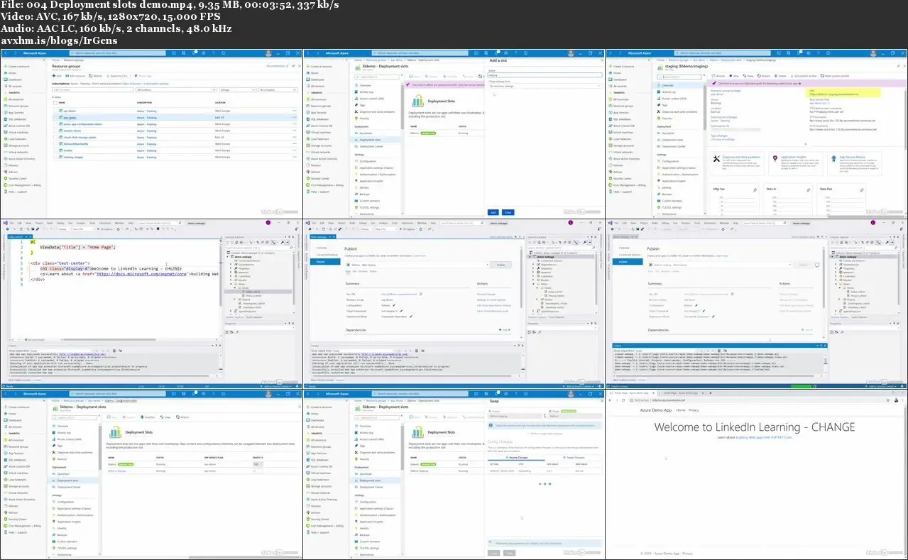908x560 pixels.
Task: Click Filter by name field in Resource groups frame
Action: [x=93, y=90]
